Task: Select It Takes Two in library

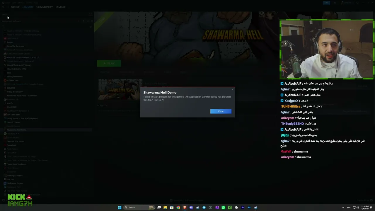Action: point(13,80)
